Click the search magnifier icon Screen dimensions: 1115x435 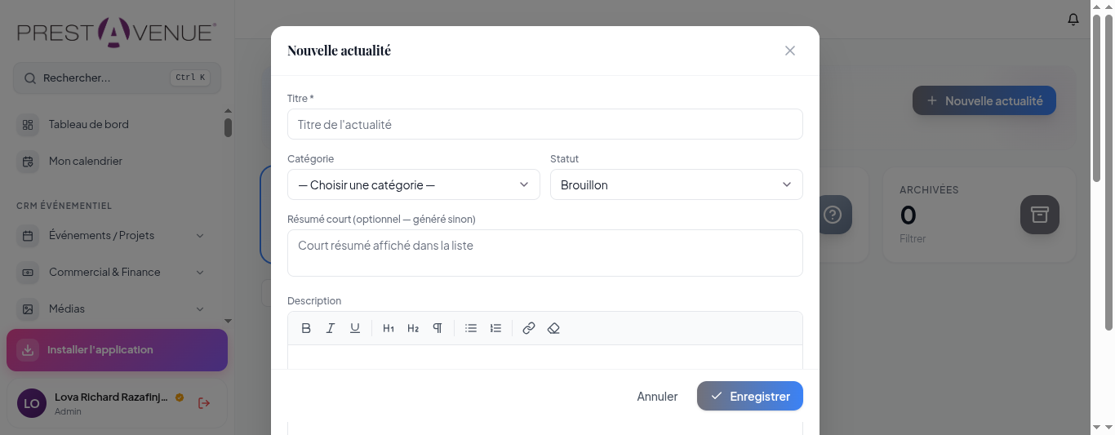click(30, 78)
